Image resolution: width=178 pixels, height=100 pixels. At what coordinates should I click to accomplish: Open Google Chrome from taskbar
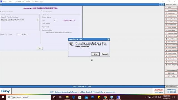(x=105, y=97)
